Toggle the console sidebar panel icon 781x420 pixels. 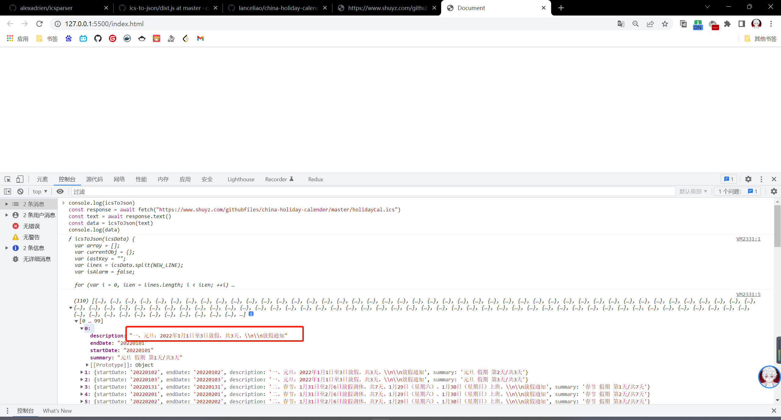coord(8,191)
